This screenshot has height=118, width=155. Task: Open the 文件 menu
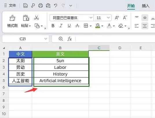pos(10,5)
